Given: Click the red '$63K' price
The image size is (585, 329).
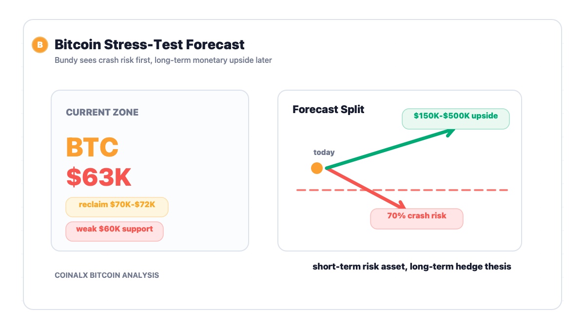Looking at the screenshot, I should coord(99,177).
